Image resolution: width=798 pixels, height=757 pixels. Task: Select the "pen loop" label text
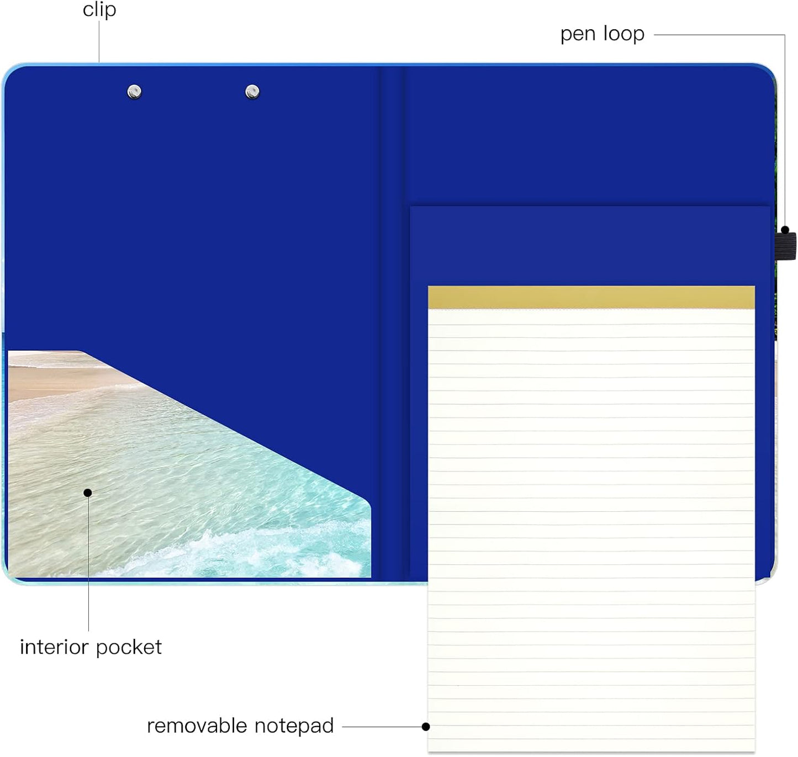[603, 34]
